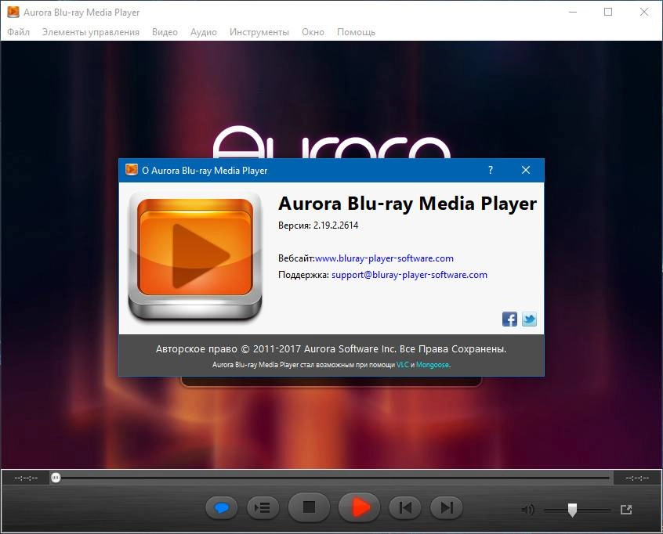
Task: Click the seek bar thumb
Action: click(56, 478)
